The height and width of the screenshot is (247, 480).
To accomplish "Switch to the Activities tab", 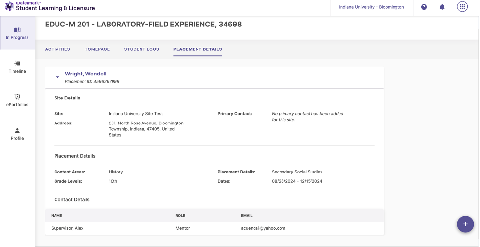I will 57,49.
